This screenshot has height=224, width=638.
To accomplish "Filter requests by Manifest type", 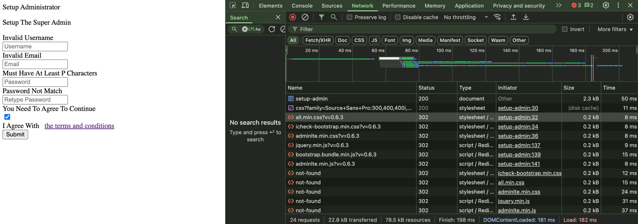I will tap(450, 40).
